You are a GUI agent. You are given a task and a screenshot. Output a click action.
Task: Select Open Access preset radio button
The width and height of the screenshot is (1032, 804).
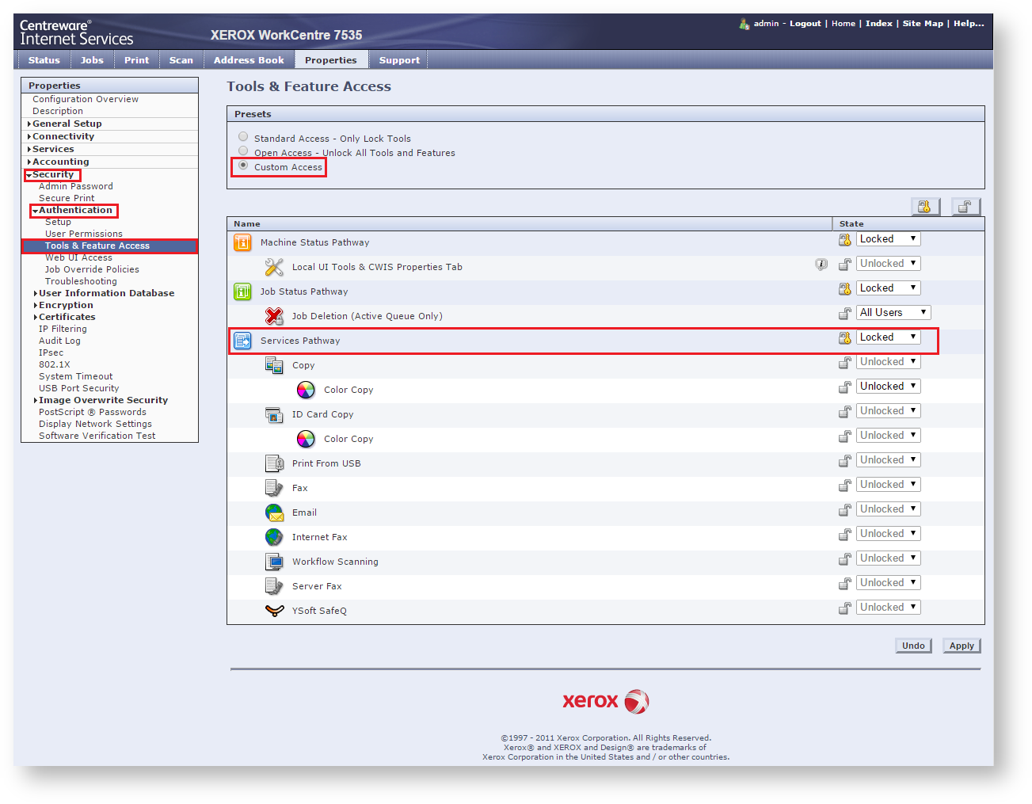[x=243, y=151]
